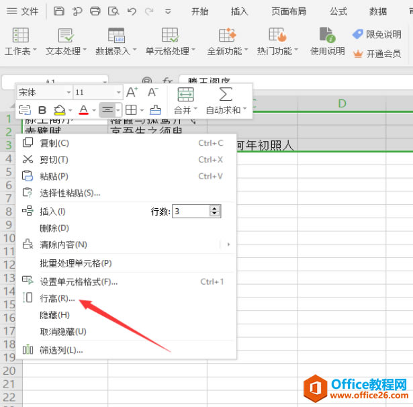Click the 开通会员 link
Image resolution: width=413 pixels, height=407 pixels.
(x=377, y=54)
